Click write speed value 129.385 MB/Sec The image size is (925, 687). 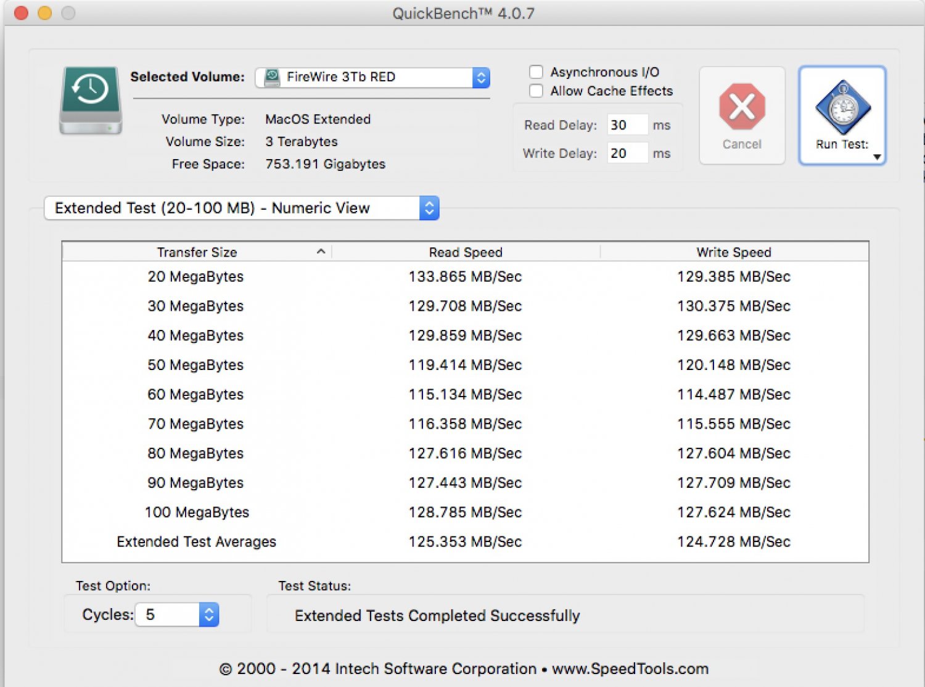pyautogui.click(x=734, y=276)
